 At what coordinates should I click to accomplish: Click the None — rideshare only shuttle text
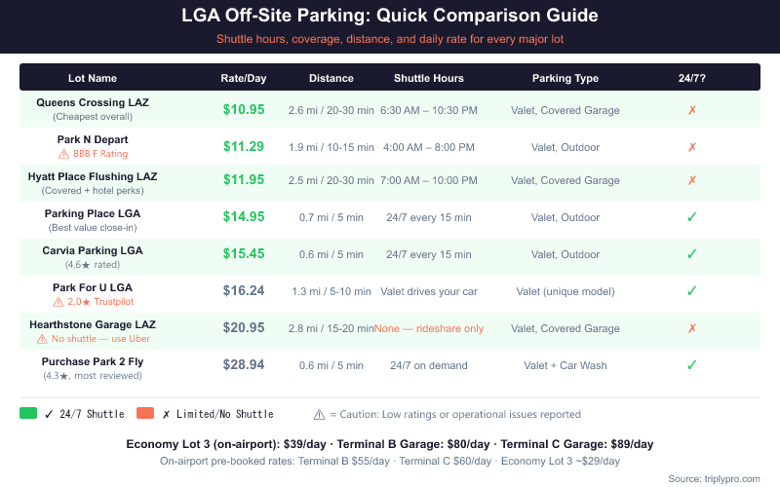point(429,328)
